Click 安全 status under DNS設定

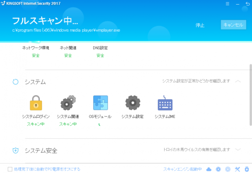pyautogui.click(x=100, y=56)
